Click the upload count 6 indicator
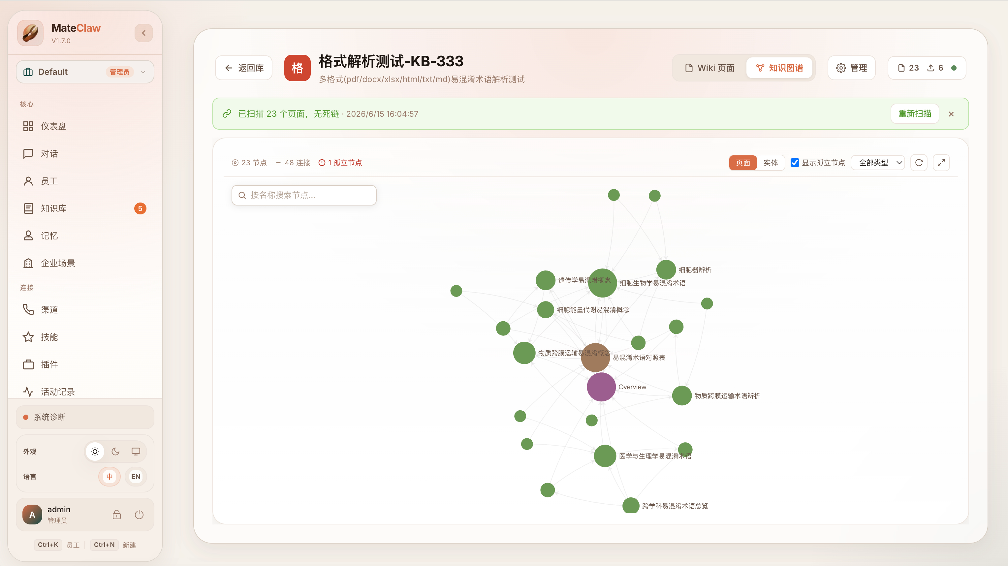The height and width of the screenshot is (566, 1008). [935, 68]
